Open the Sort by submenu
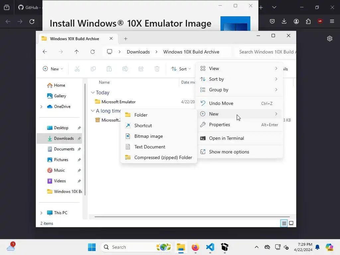This screenshot has width=340, height=255. coord(239,79)
